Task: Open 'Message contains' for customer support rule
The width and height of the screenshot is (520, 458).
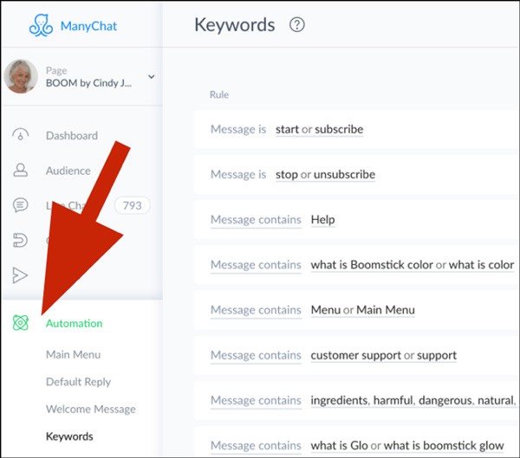Action: [256, 355]
